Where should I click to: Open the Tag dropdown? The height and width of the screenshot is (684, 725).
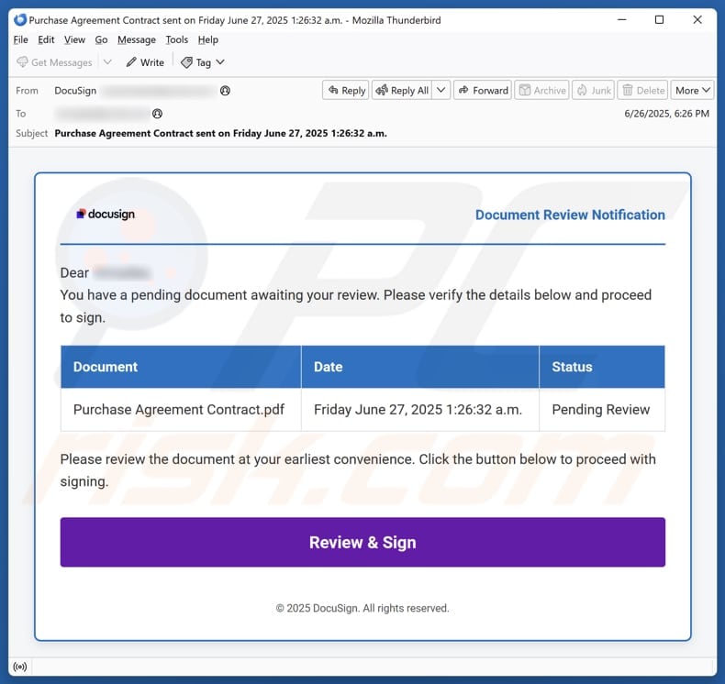203,62
